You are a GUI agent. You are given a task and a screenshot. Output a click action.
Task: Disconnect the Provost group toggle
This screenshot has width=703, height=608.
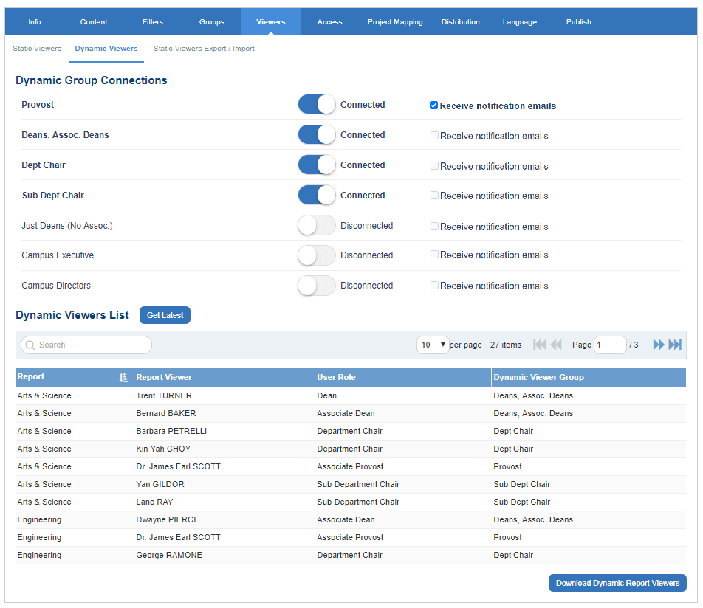click(x=317, y=105)
